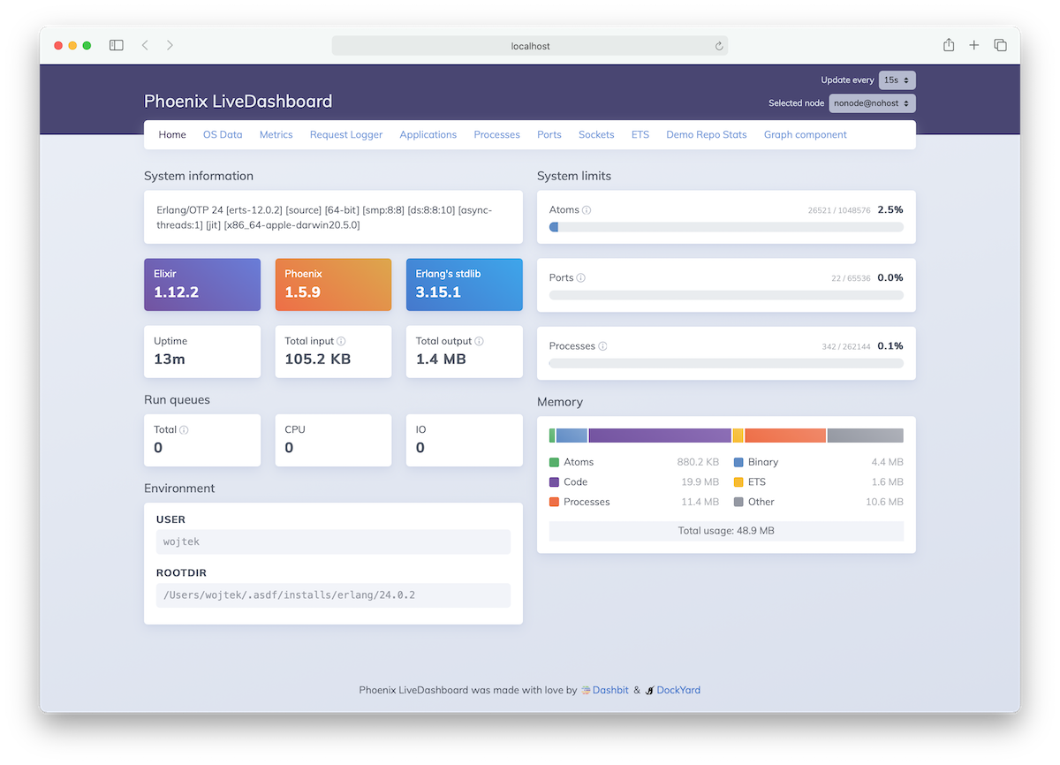Image resolution: width=1060 pixels, height=765 pixels.
Task: Click the info icon beside run queues Total
Action: pyautogui.click(x=183, y=429)
